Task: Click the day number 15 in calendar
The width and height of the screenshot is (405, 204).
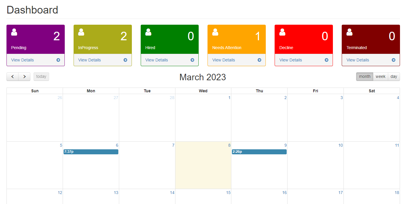Action: 228,193
